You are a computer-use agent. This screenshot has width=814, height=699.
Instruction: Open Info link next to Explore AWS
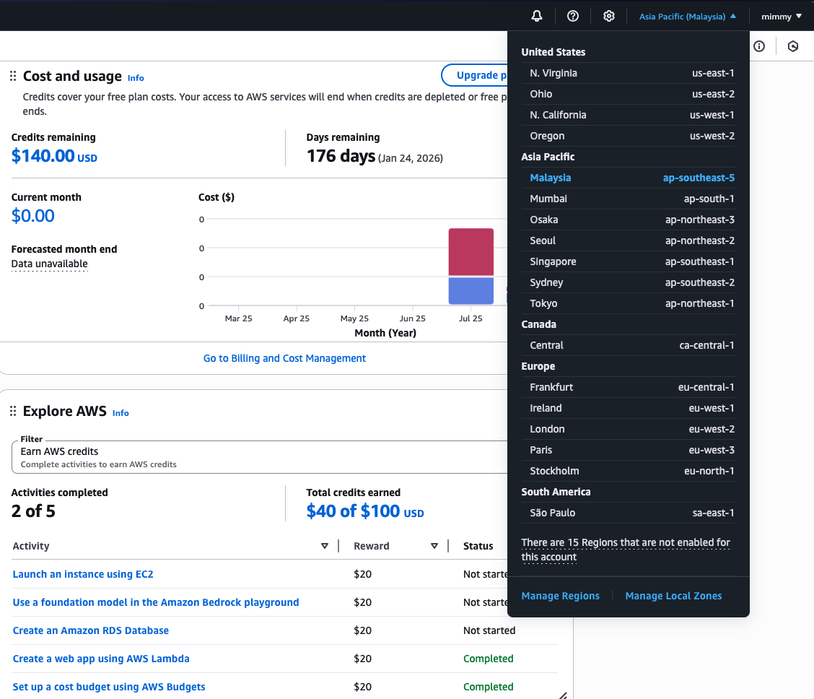(x=121, y=413)
